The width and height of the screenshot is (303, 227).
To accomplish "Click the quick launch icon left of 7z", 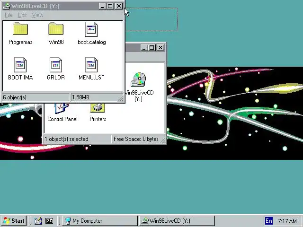I will point(38,221).
